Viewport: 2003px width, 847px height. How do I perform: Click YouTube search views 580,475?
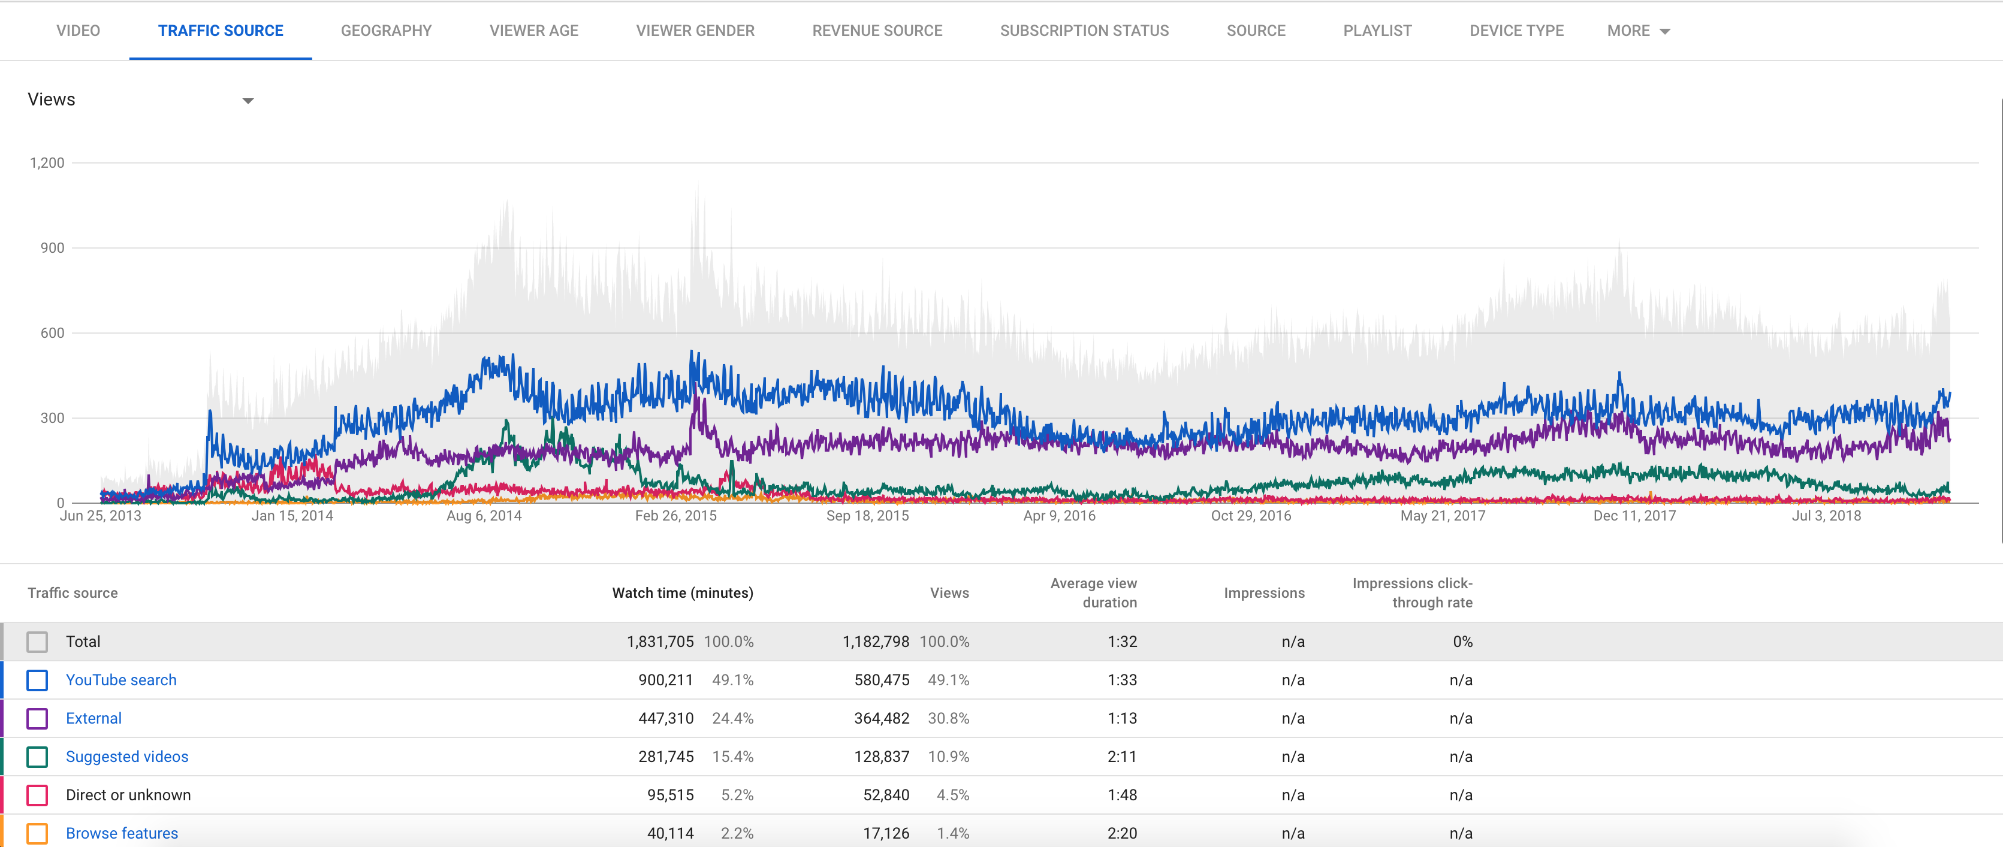(x=882, y=680)
